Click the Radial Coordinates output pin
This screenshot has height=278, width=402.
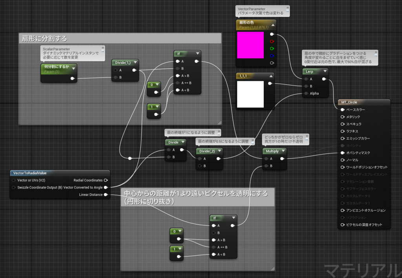click(106, 180)
